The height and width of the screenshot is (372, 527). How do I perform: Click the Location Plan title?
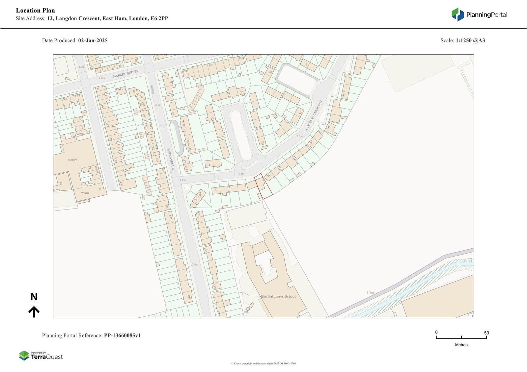tap(35, 11)
